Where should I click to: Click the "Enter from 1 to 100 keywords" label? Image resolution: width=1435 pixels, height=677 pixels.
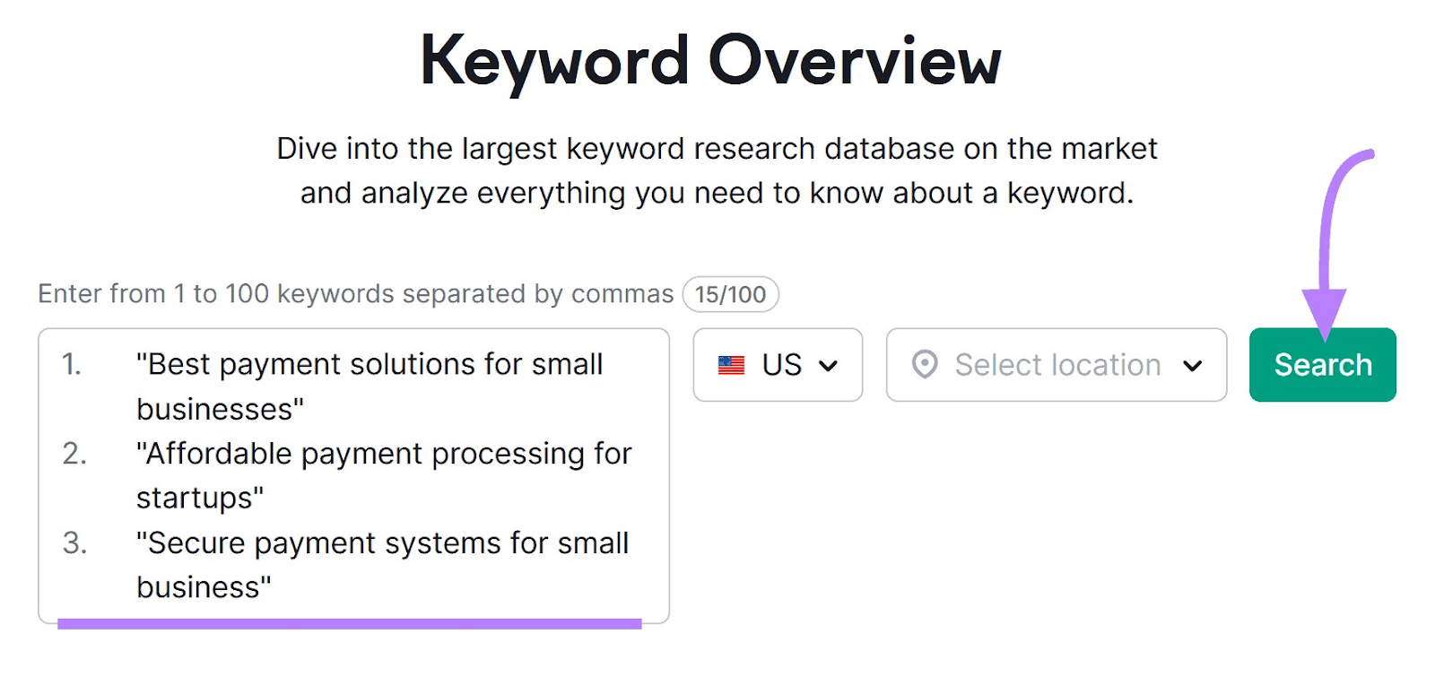(x=355, y=294)
